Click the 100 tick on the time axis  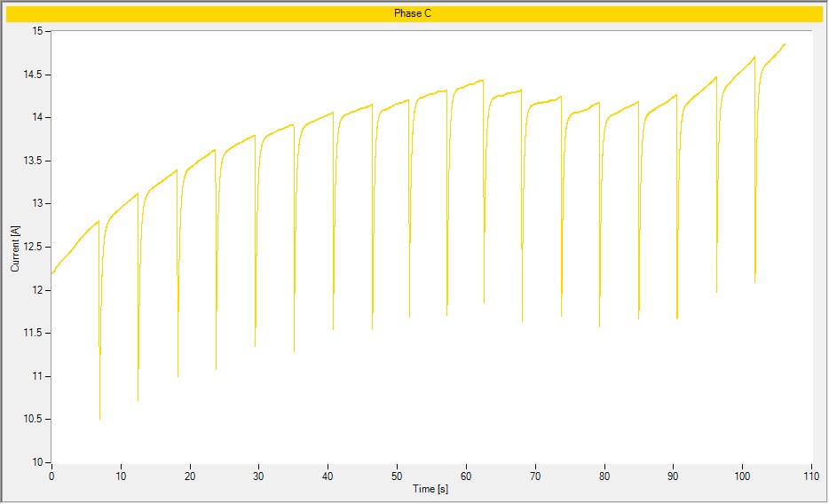click(x=742, y=476)
